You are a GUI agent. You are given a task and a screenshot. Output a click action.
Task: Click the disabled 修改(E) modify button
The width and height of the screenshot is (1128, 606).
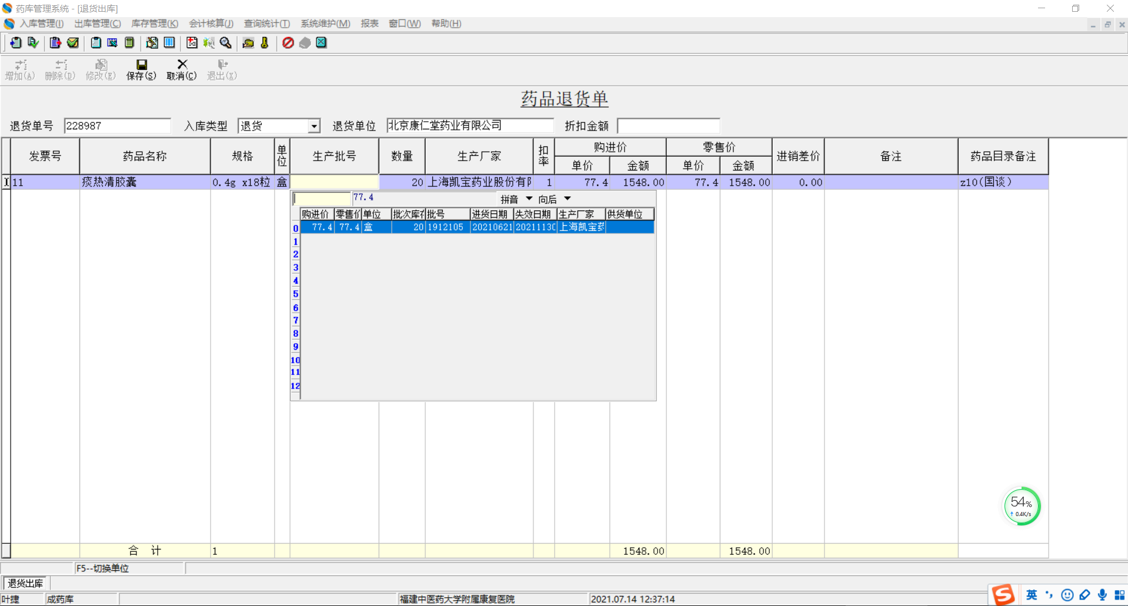click(x=101, y=70)
